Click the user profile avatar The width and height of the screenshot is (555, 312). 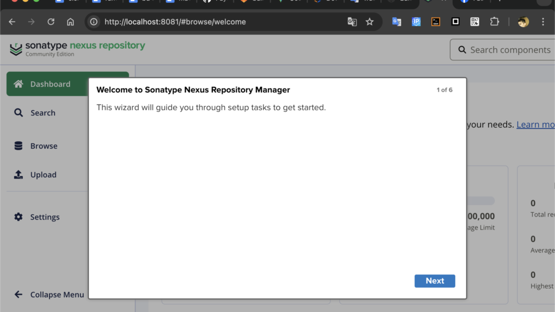point(523,22)
